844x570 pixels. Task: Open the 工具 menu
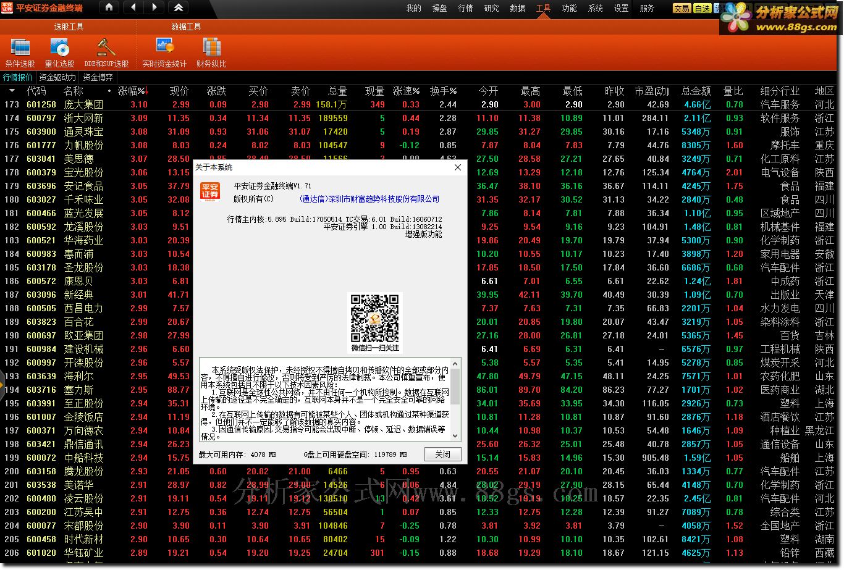pyautogui.click(x=544, y=8)
